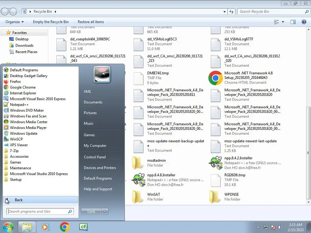
Task: Click the Recycle Bin vertical scrollbar thumb
Action: (x=308, y=153)
